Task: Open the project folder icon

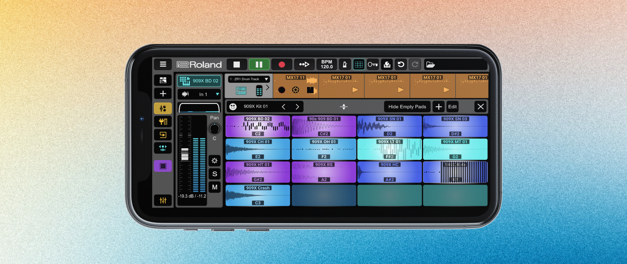Action: coord(430,65)
